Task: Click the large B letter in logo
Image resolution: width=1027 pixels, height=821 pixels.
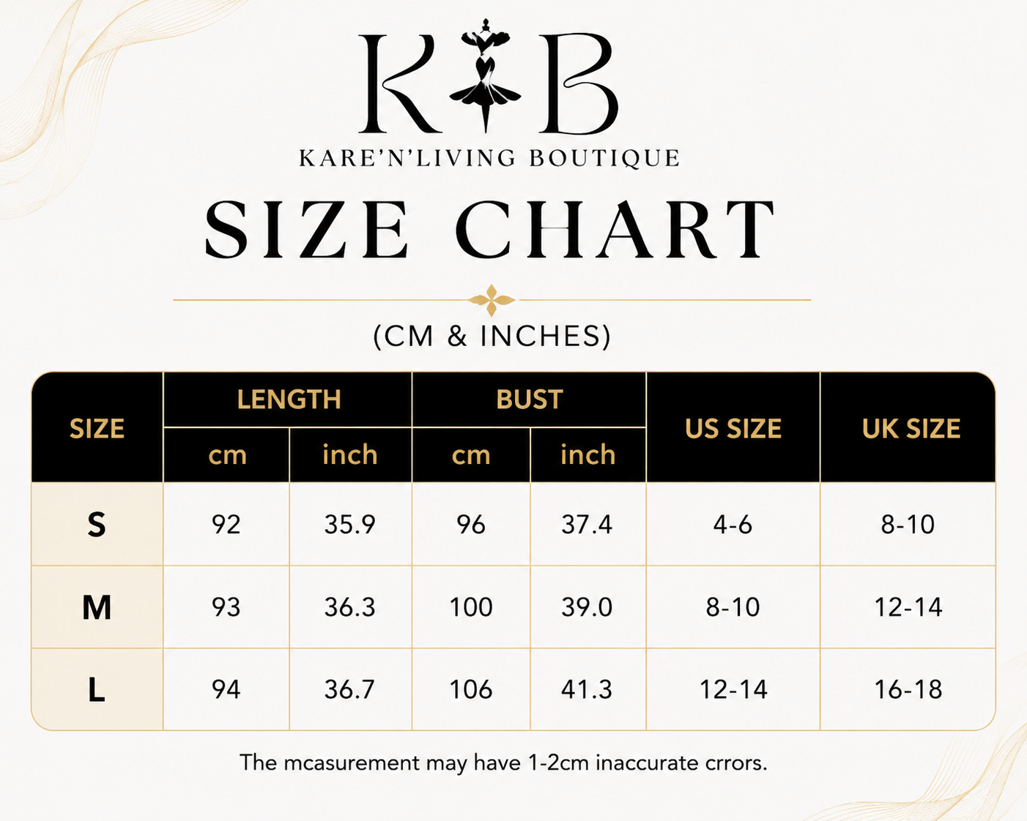Action: 578,83
